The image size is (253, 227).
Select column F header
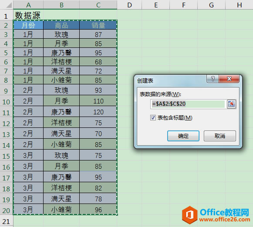tap(184, 5)
